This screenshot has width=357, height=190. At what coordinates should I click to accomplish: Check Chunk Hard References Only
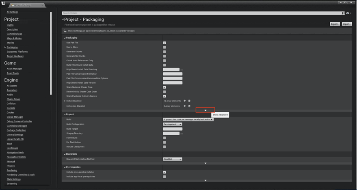164,60
